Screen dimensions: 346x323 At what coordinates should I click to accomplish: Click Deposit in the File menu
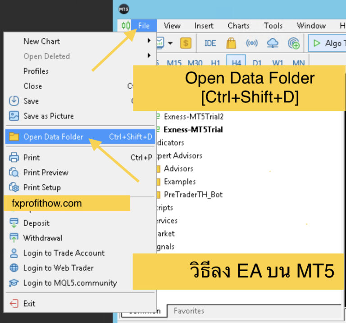pyautogui.click(x=36, y=223)
